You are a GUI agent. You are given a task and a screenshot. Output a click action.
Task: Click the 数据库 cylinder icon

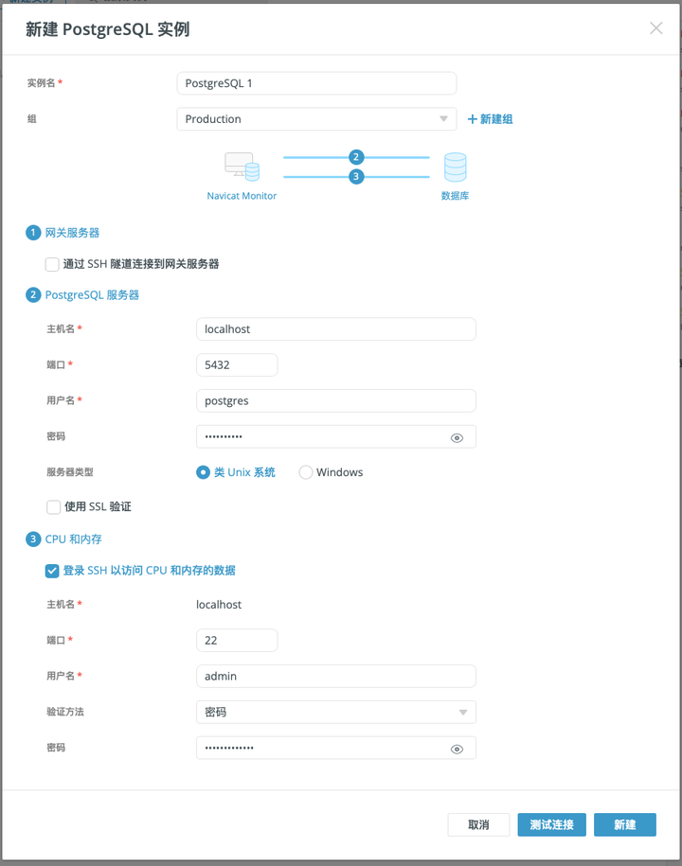(456, 168)
